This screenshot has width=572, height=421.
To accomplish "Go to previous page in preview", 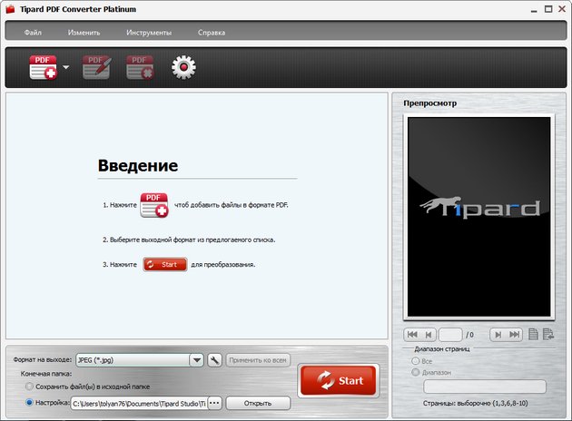I will coord(429,335).
